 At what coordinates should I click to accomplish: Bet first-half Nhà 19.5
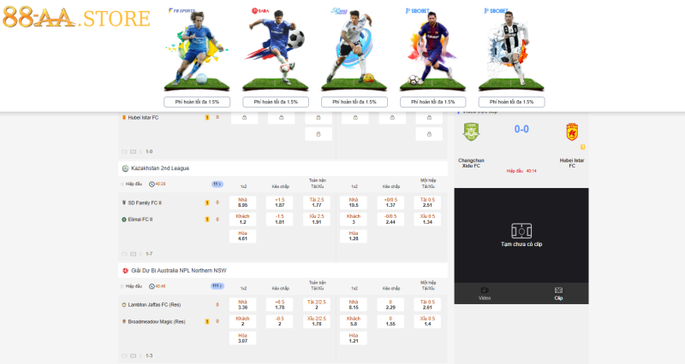click(x=354, y=203)
